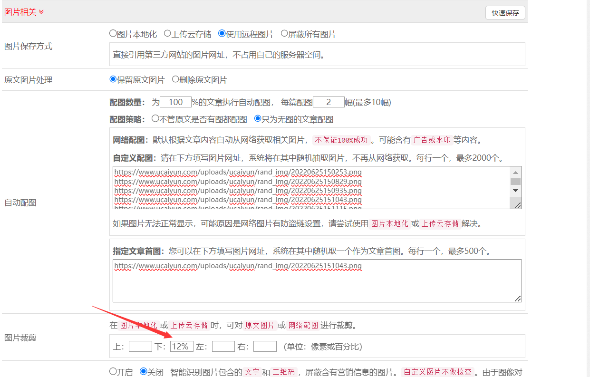Screen dimensions: 590x377
Task: Select the 屏蔽所有图片 radio option
Action: [284, 34]
